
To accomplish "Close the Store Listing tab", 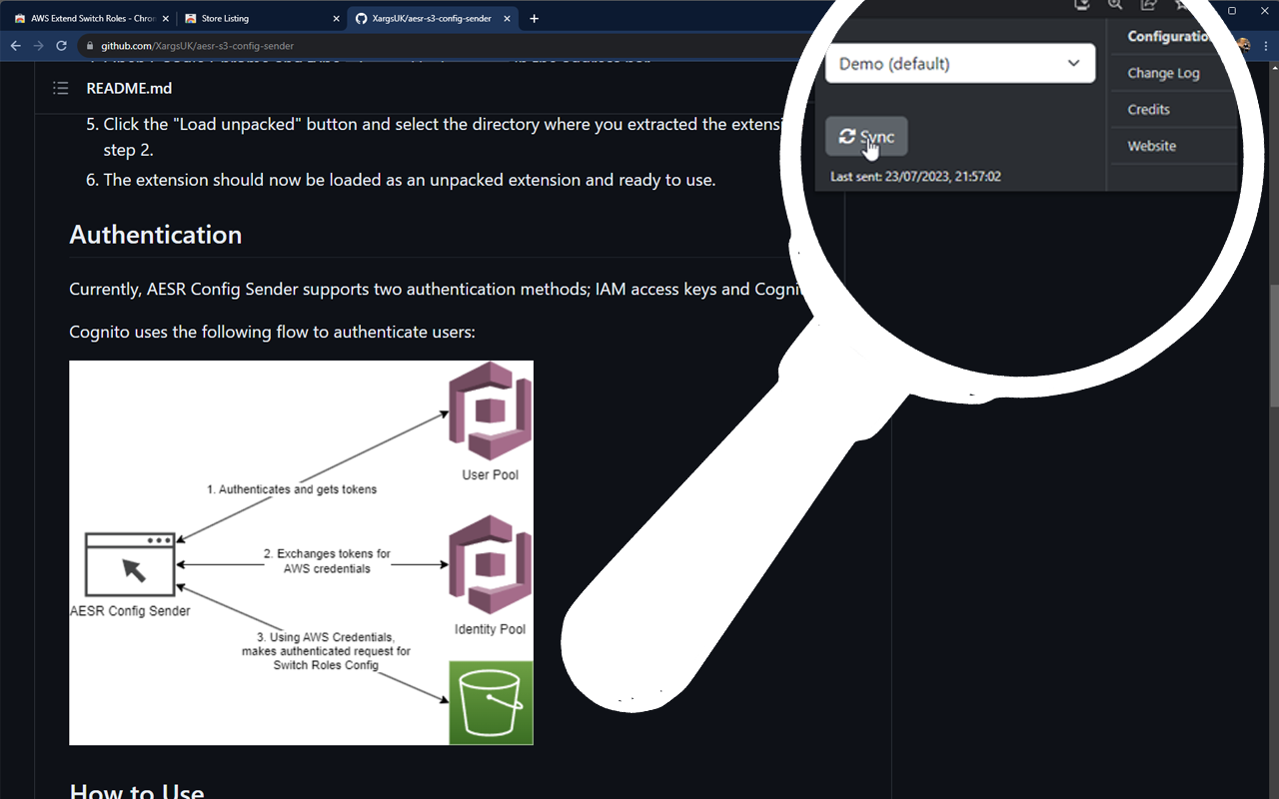I will tap(336, 18).
